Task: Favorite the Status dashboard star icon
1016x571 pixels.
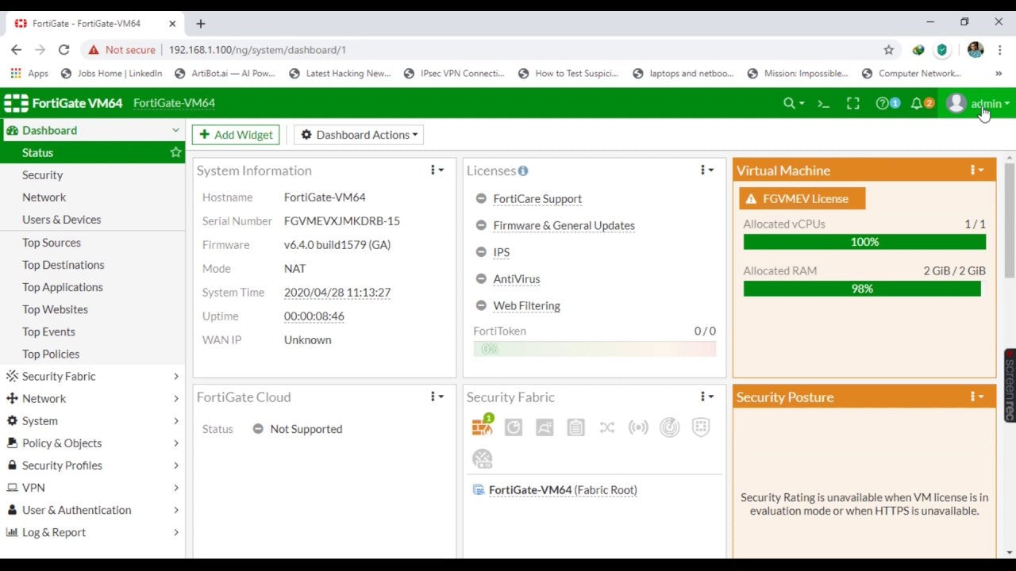Action: point(175,152)
